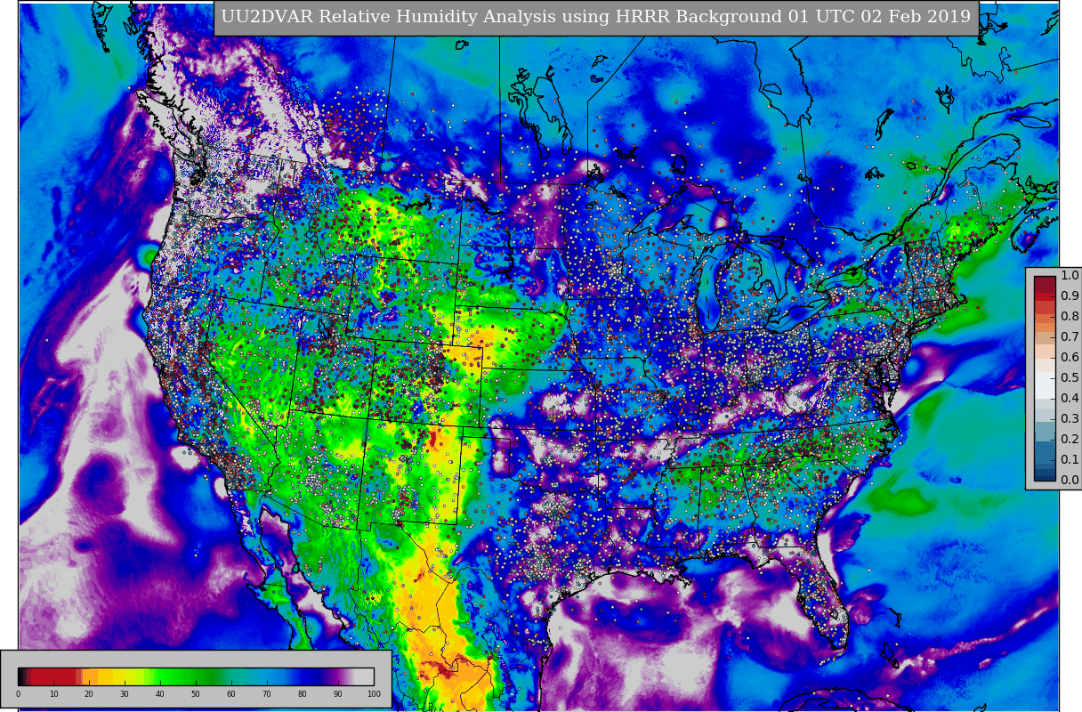1082x712 pixels.
Task: Pick the red band of the humidity colorbar
Action: (x=53, y=676)
